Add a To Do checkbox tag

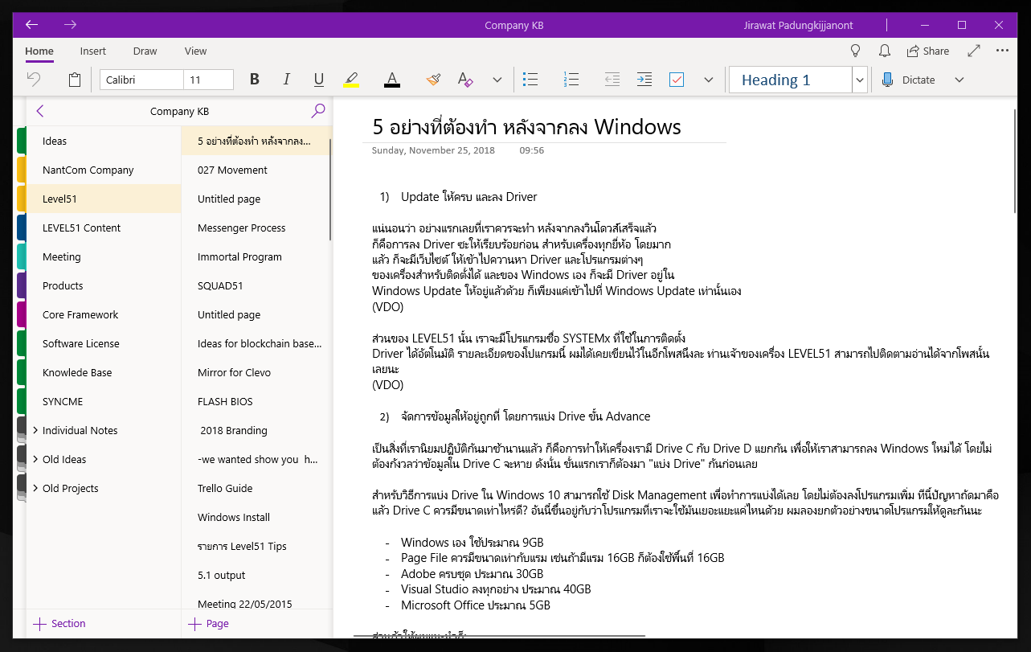pos(677,80)
